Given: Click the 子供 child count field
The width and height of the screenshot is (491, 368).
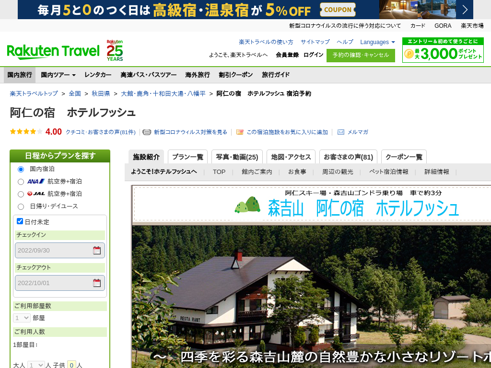Looking at the screenshot, I should [x=72, y=365].
